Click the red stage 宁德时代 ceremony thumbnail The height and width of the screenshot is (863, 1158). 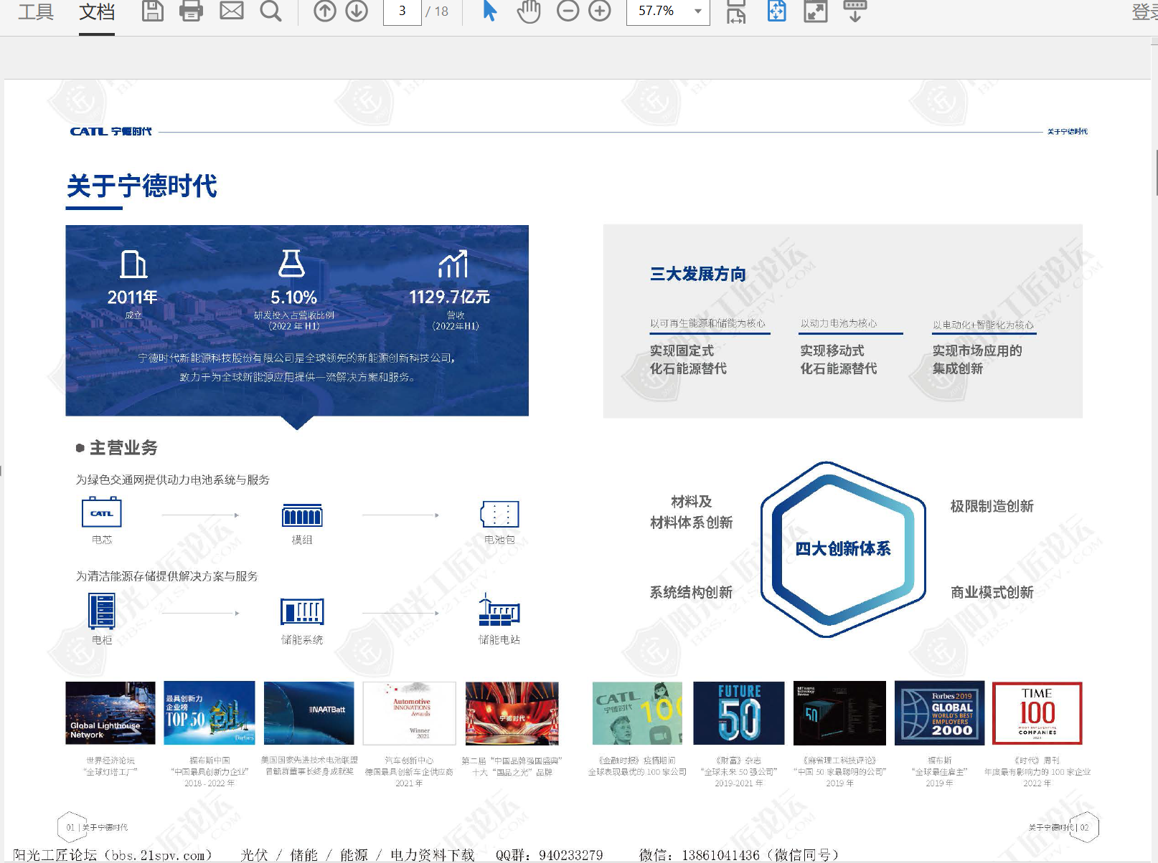click(x=512, y=713)
